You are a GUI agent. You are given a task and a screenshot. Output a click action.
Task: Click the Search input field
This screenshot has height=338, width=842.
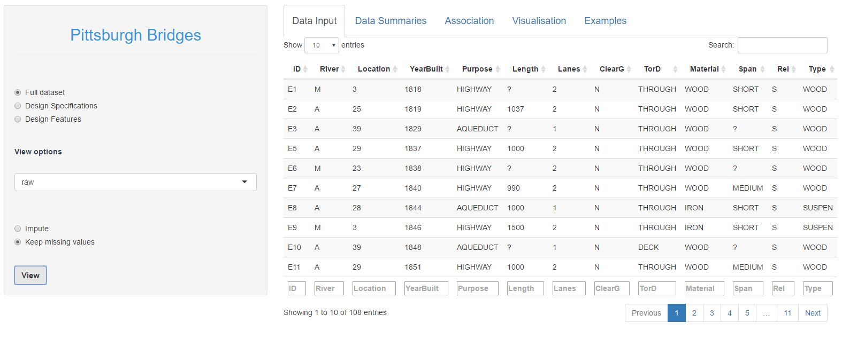782,45
